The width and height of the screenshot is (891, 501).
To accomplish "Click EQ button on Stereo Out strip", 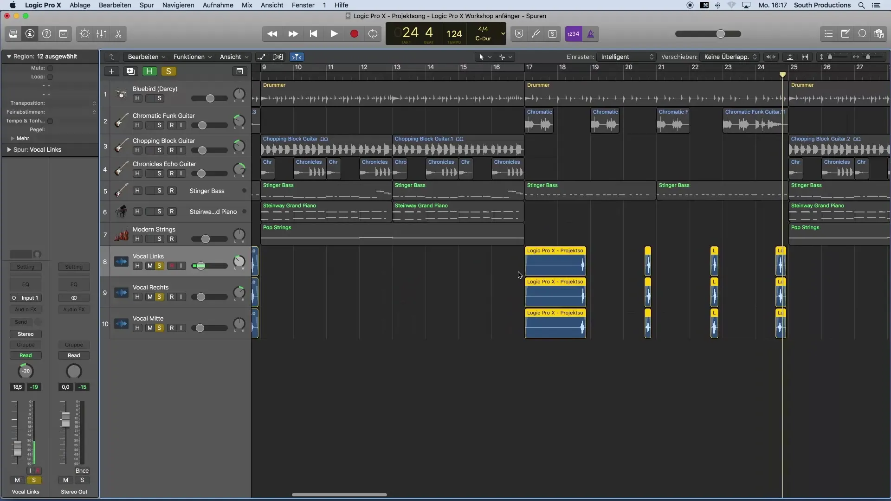I will [x=74, y=285].
